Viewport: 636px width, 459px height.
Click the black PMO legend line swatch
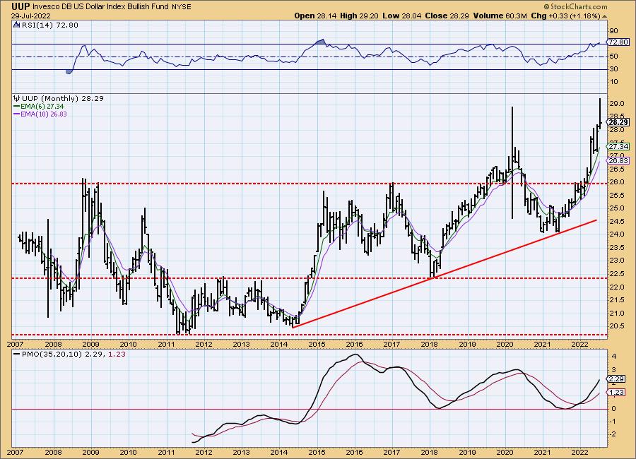tap(17, 354)
